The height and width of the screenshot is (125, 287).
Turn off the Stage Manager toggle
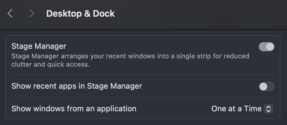[267, 47]
